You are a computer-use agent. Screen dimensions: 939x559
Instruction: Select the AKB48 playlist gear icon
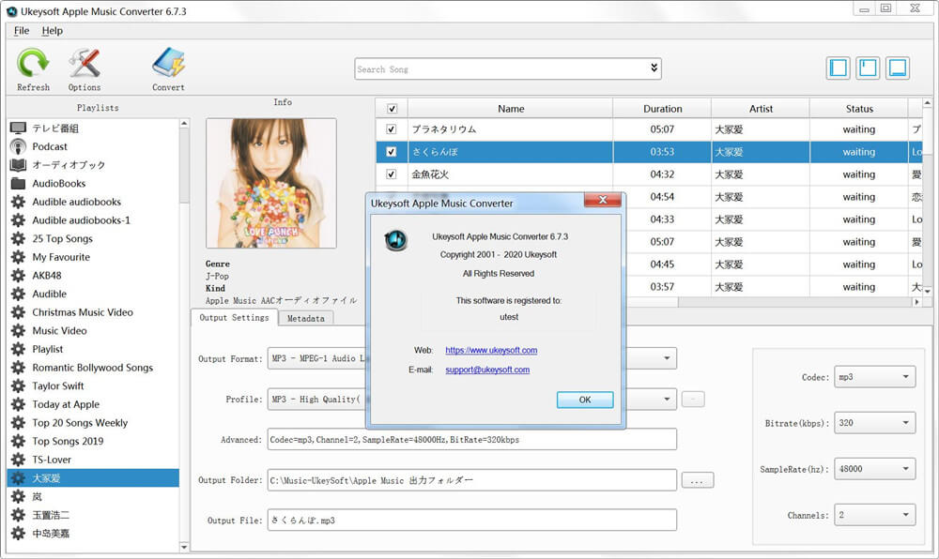[x=19, y=276]
